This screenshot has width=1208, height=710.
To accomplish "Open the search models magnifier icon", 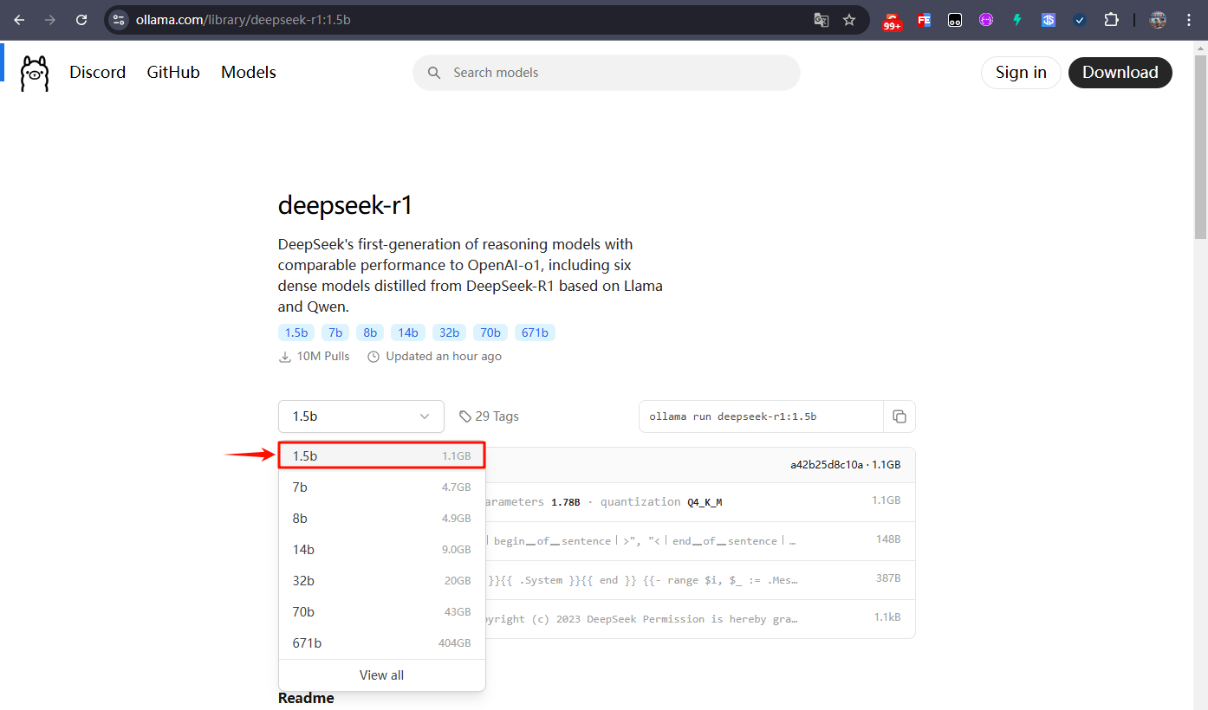I will click(x=434, y=73).
